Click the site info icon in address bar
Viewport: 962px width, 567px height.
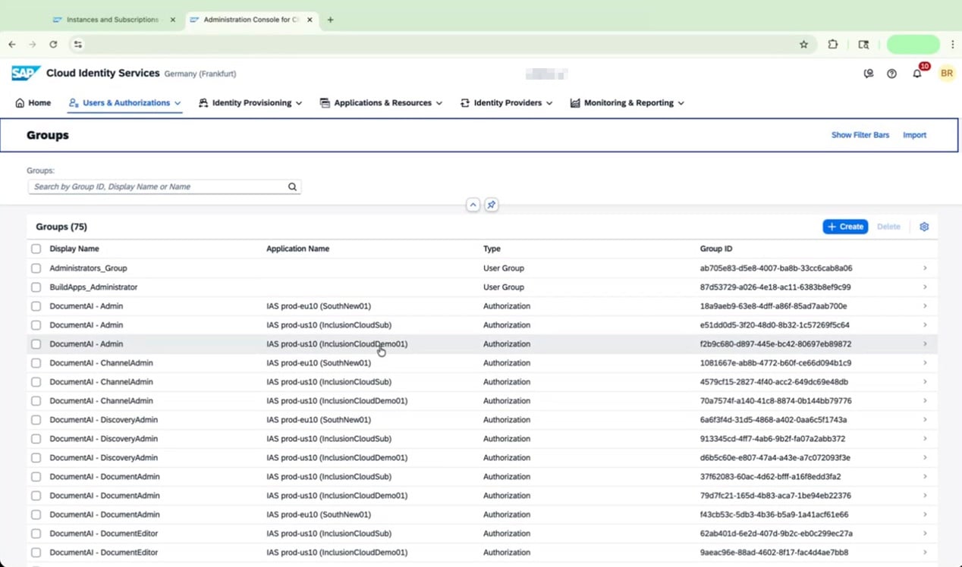click(x=78, y=45)
